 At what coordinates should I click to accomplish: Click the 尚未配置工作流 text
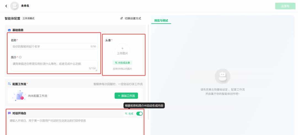38,96
